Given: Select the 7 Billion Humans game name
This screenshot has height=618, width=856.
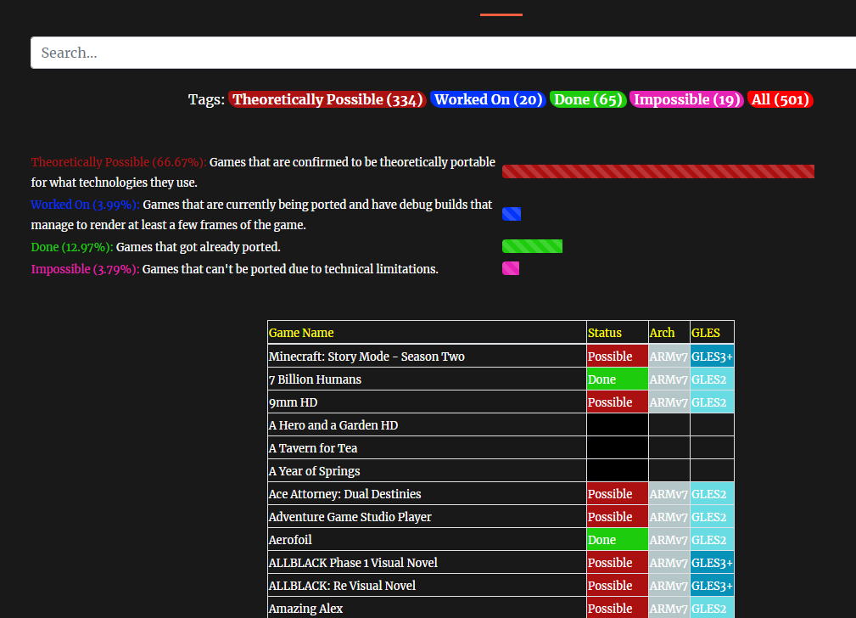Looking at the screenshot, I should click(315, 379).
